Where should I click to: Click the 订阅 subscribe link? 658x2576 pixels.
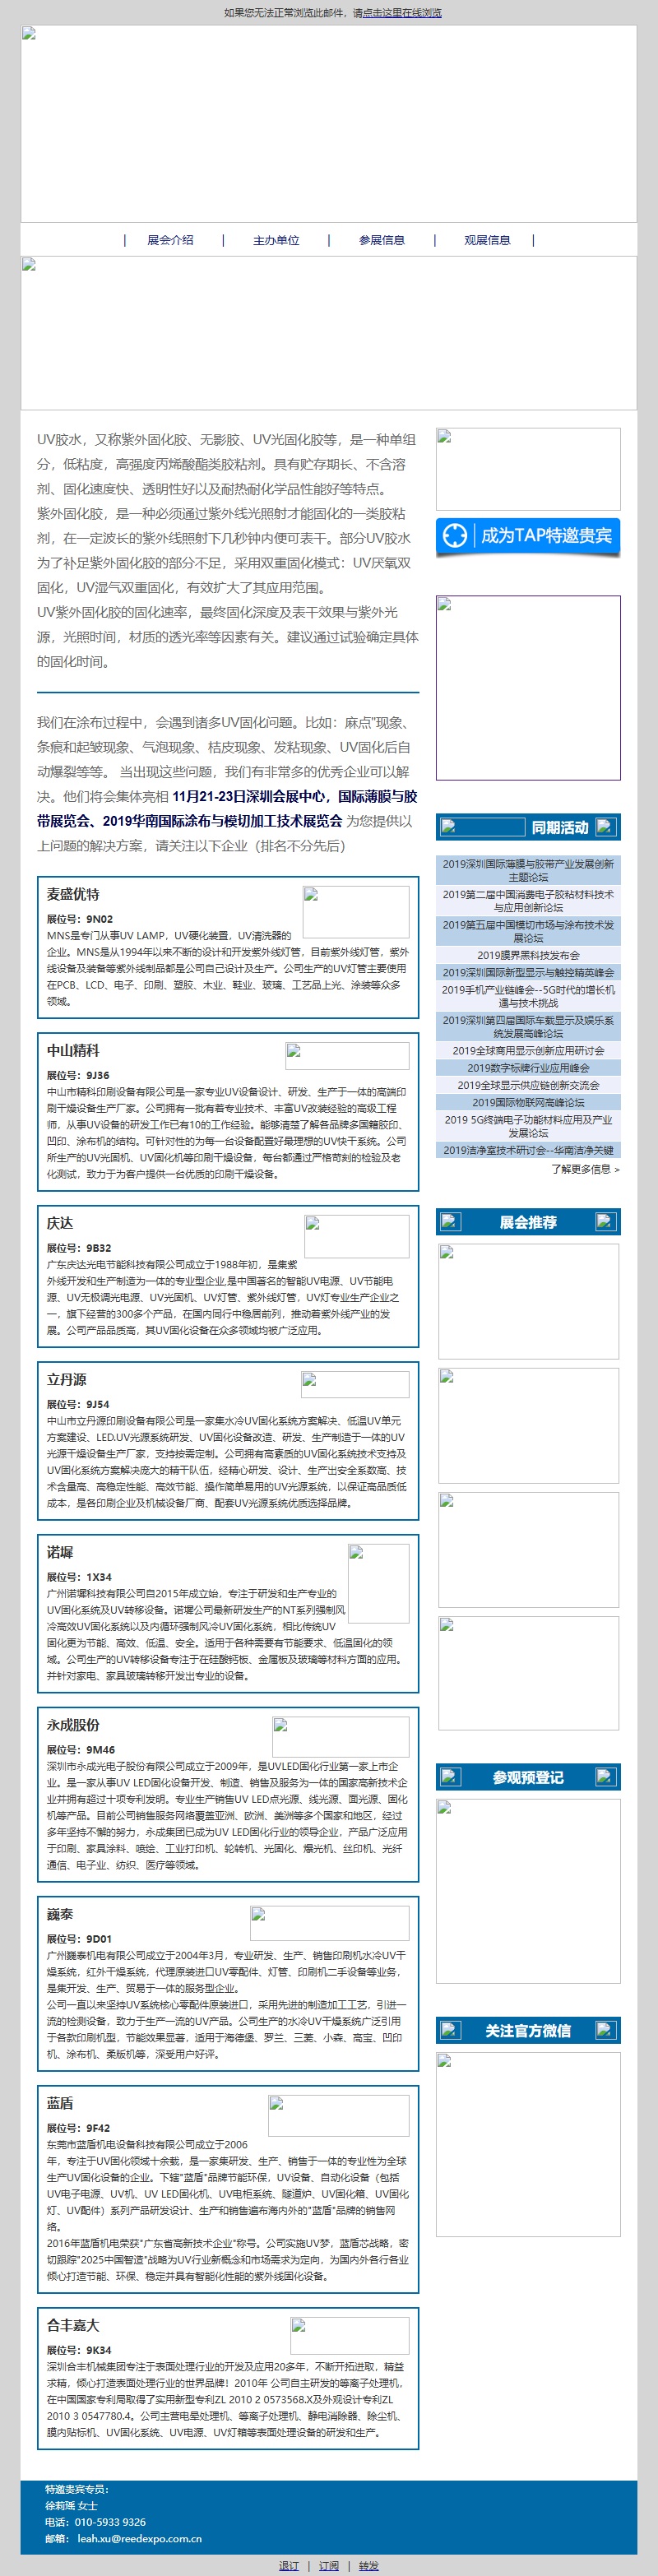click(329, 2566)
